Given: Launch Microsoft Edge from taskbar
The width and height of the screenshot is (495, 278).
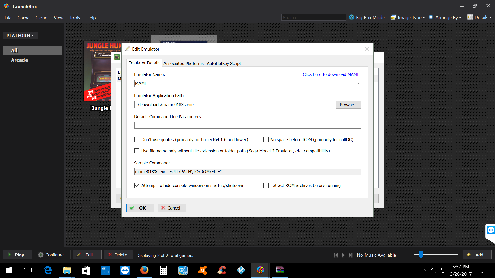Looking at the screenshot, I should [48, 270].
